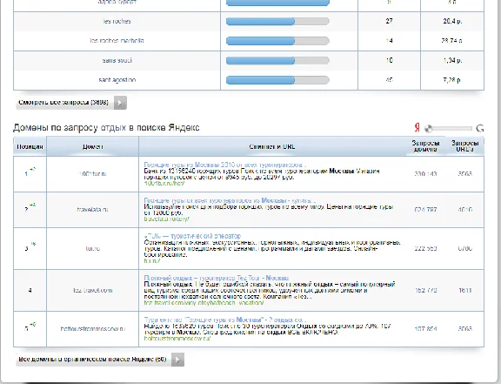Click the progress bar in the 'sant agostino' row
Image resolution: width=501 pixels, height=384 pixels.
pos(277,80)
